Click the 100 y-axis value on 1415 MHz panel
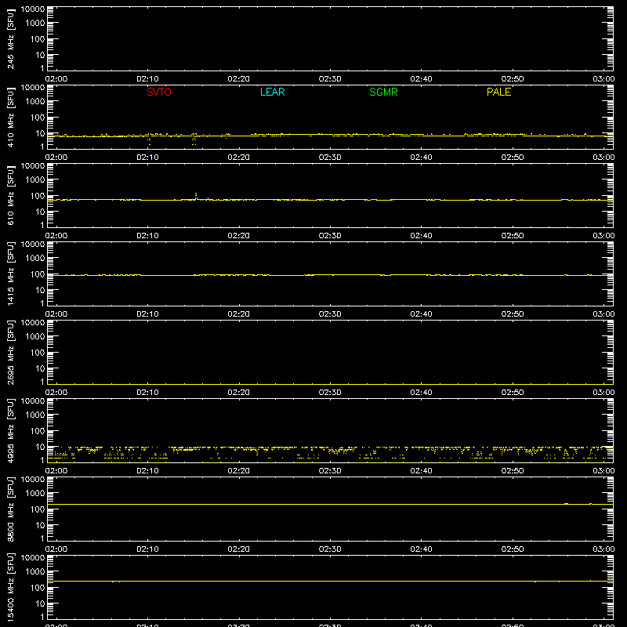 pyautogui.click(x=38, y=274)
